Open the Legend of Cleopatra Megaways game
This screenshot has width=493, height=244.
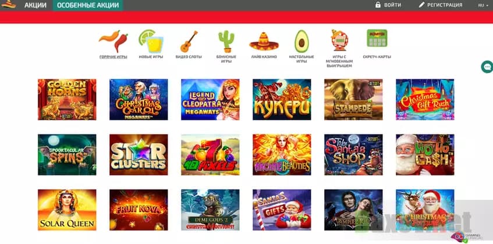(x=210, y=99)
